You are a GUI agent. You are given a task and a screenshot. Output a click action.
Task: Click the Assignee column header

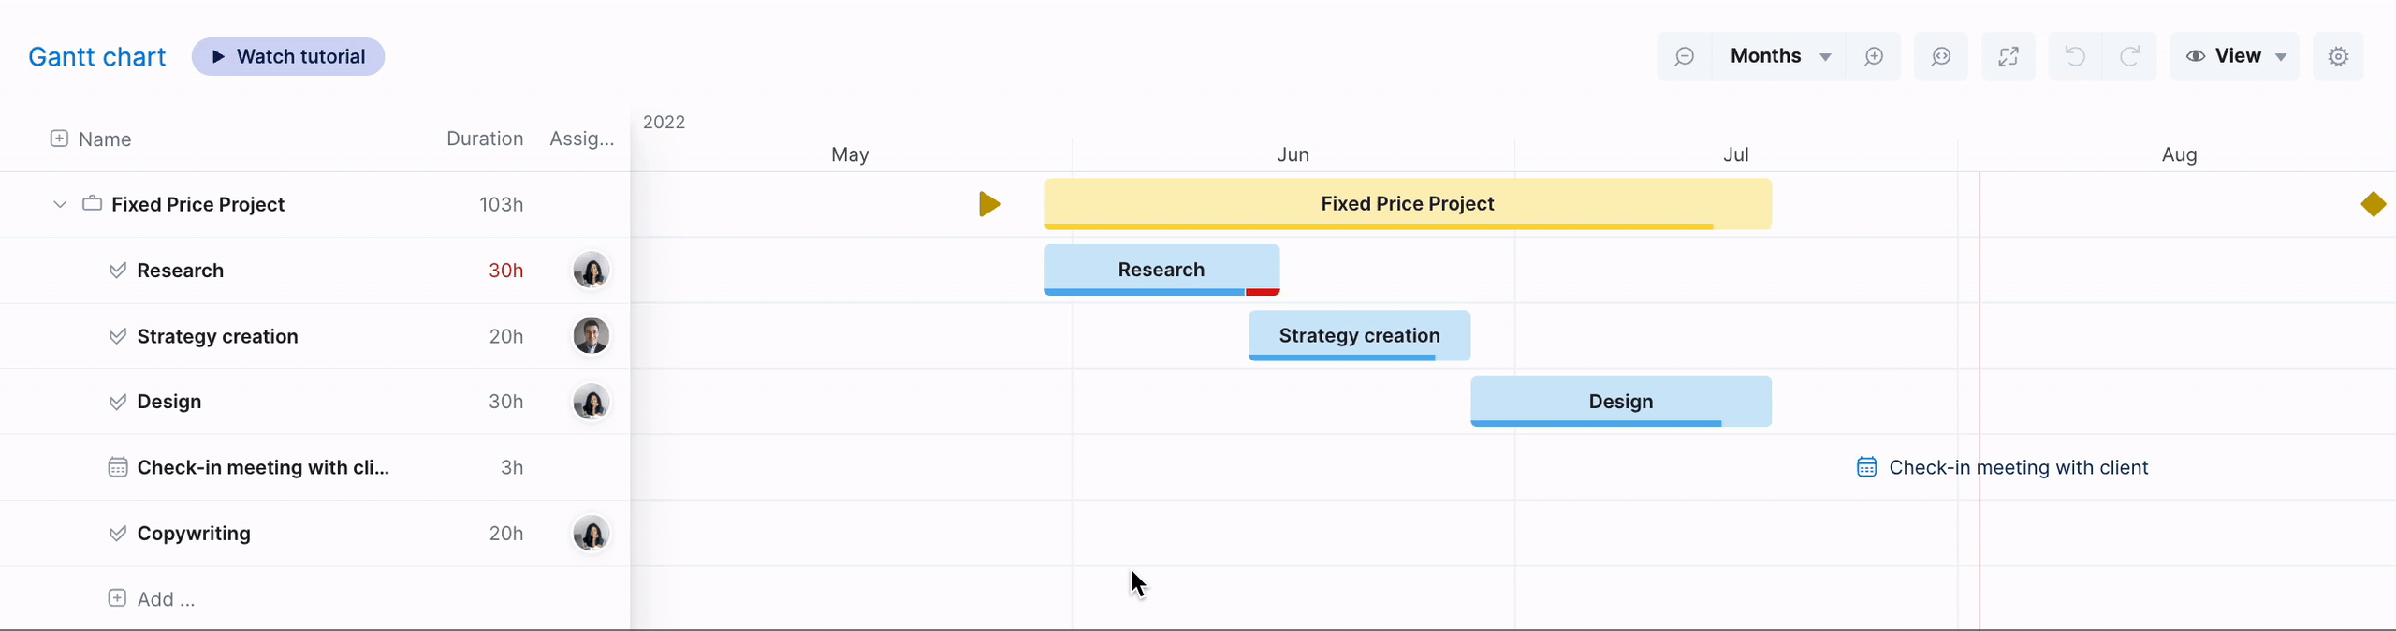pos(581,139)
